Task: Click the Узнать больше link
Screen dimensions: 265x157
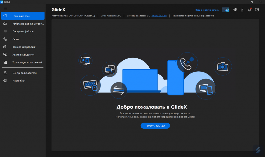Action: 159,16
